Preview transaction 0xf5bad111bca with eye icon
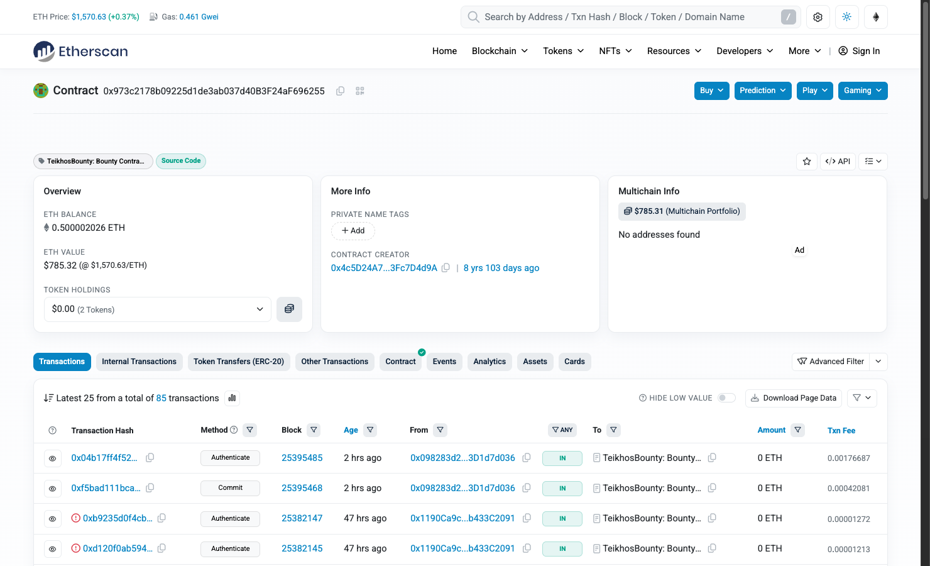 coord(53,489)
